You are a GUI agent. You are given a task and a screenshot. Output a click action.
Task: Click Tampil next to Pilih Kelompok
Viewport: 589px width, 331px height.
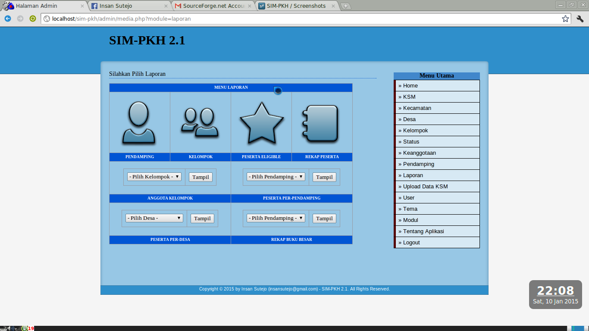200,177
